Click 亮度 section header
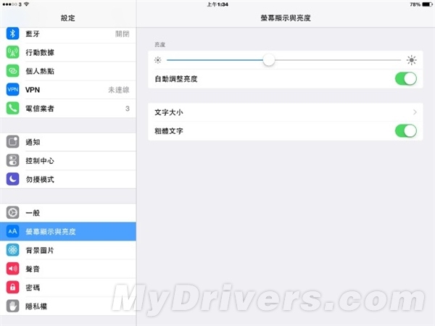This screenshot has height=326, width=435. point(159,44)
